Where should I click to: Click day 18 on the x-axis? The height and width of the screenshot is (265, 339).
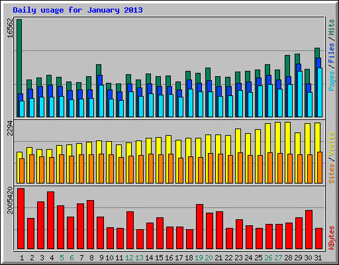189,258
